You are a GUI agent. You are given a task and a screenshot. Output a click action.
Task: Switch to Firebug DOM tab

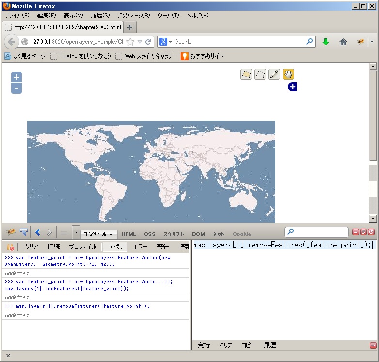pos(198,234)
